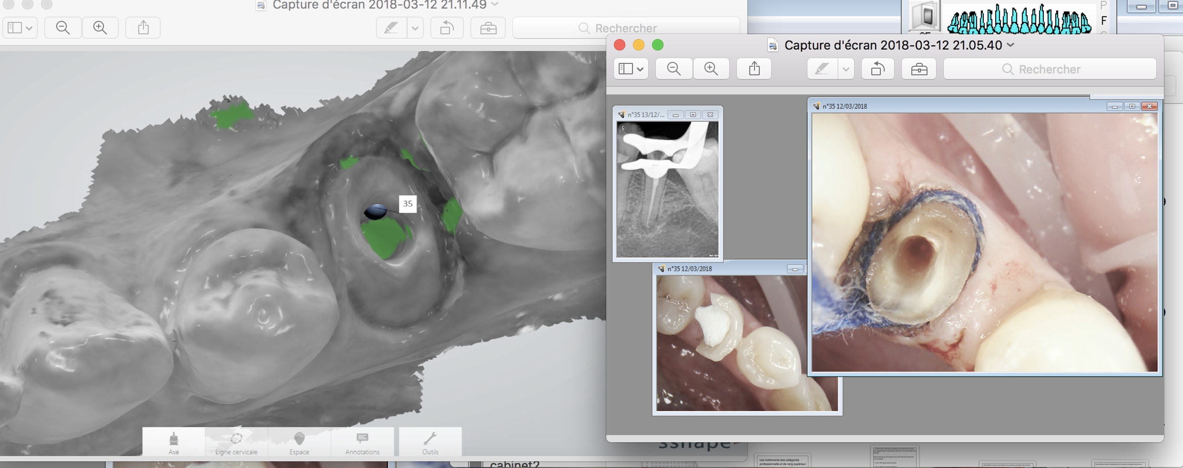Select the Espace tool
The width and height of the screenshot is (1183, 468).
(299, 443)
